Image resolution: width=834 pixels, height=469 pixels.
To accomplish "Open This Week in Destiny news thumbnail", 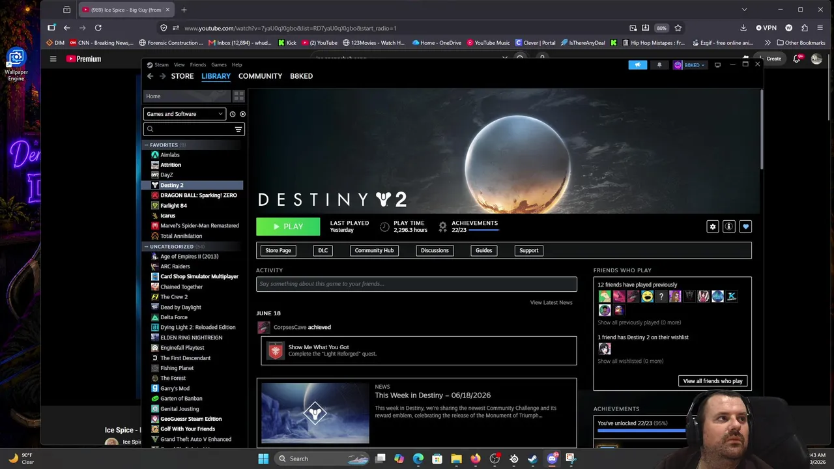I will coord(315,413).
